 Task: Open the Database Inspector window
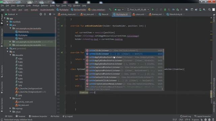pos(38,116)
